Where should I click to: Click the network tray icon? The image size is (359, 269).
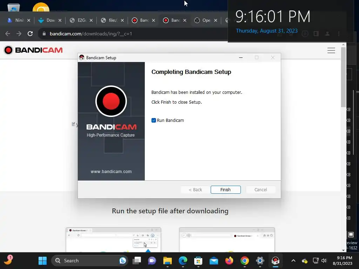click(316, 261)
